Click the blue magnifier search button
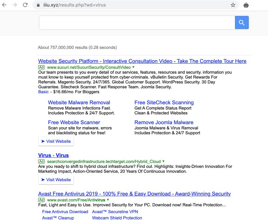 point(242,22)
